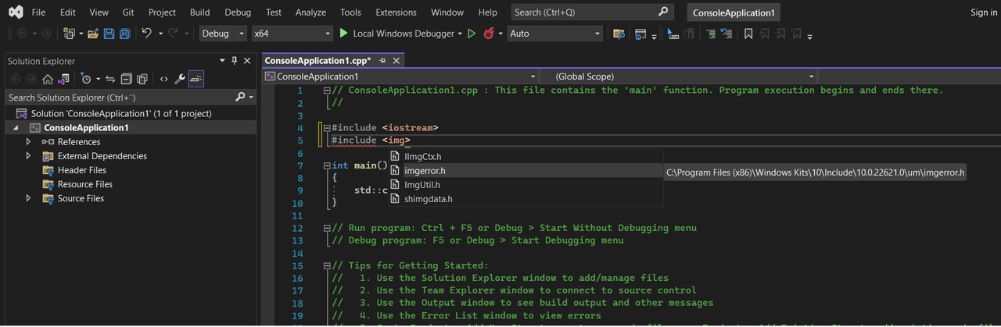Image resolution: width=1001 pixels, height=327 pixels.
Task: Open the Local Windows Debugger dropdown arrow
Action: pos(461,34)
